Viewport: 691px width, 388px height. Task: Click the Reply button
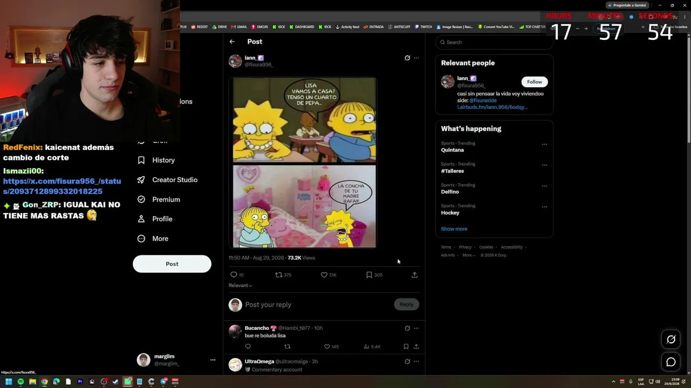(x=407, y=304)
